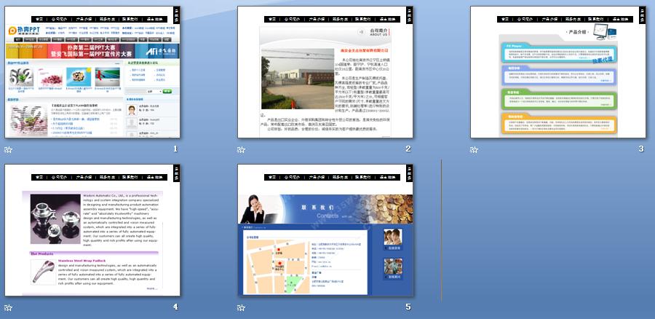Click slide number 3 label
655x319 pixels.
tap(641, 149)
